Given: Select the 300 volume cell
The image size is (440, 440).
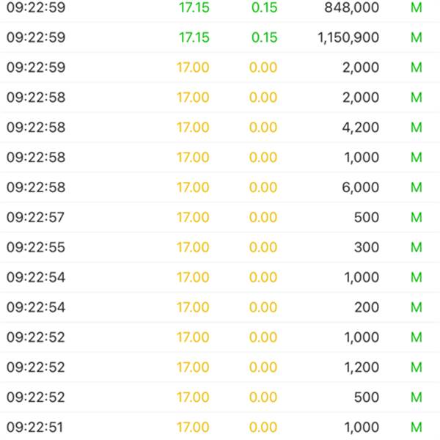Looking at the screenshot, I should [366, 248].
